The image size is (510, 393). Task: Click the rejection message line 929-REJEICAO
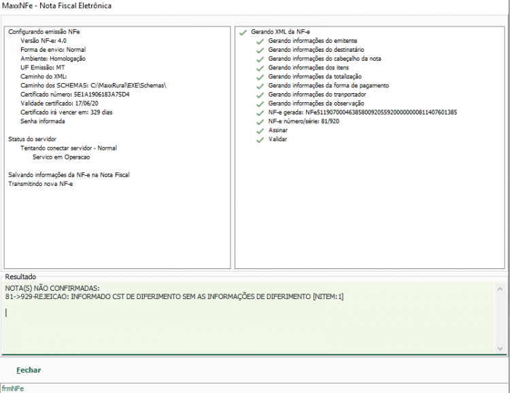174,297
